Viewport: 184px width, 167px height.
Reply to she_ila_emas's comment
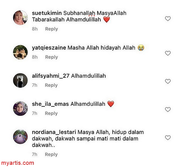click(51, 113)
